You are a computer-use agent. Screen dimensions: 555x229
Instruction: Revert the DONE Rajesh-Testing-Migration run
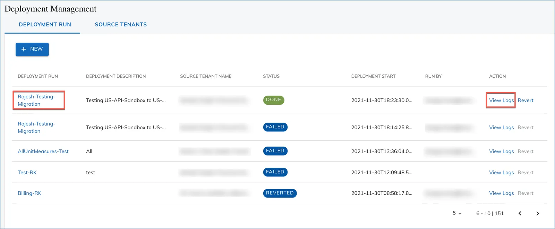(x=526, y=100)
